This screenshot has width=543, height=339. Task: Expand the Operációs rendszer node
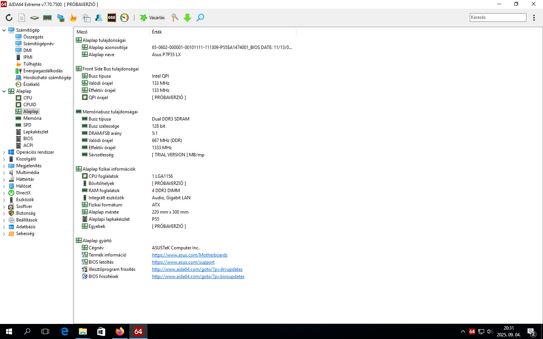4,152
